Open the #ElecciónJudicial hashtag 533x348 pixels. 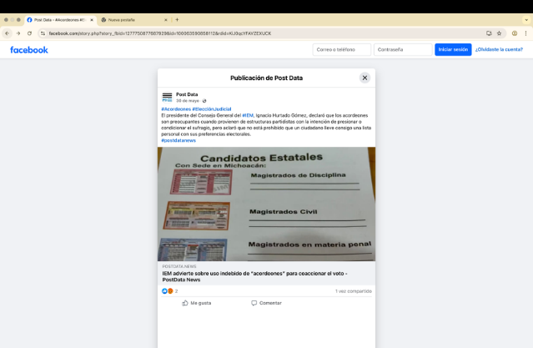pos(212,109)
